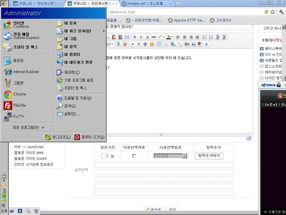
Task: Open 실행(R)... run dialog
Action: (68, 114)
